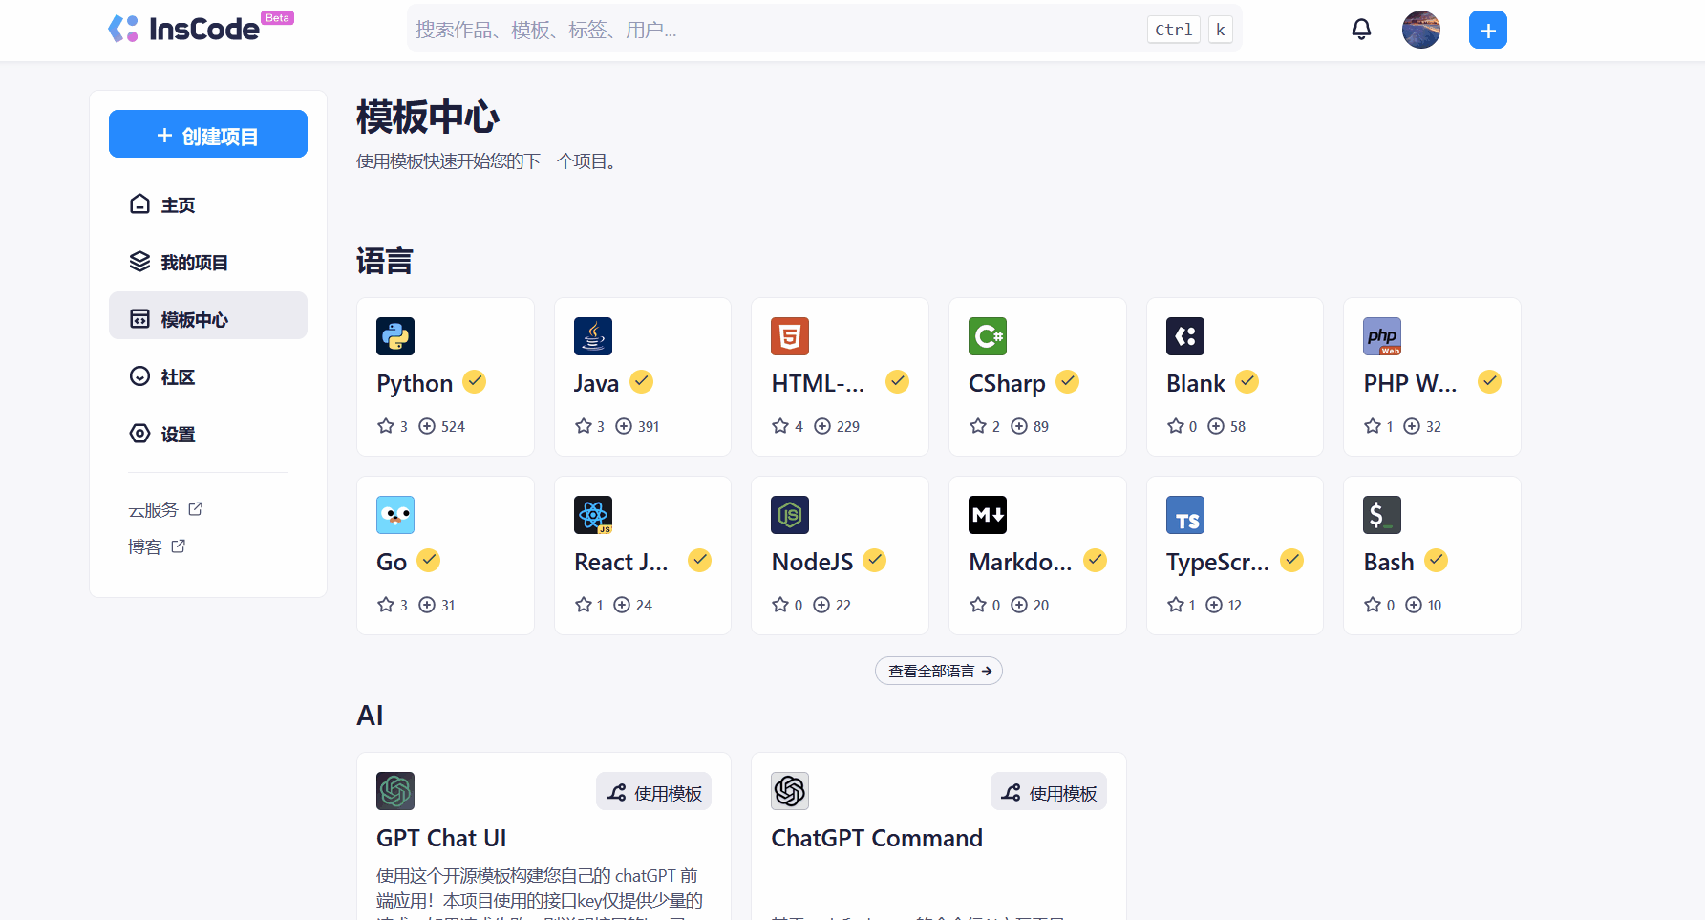1705x920 pixels.
Task: Open the Go template name
Action: [392, 562]
